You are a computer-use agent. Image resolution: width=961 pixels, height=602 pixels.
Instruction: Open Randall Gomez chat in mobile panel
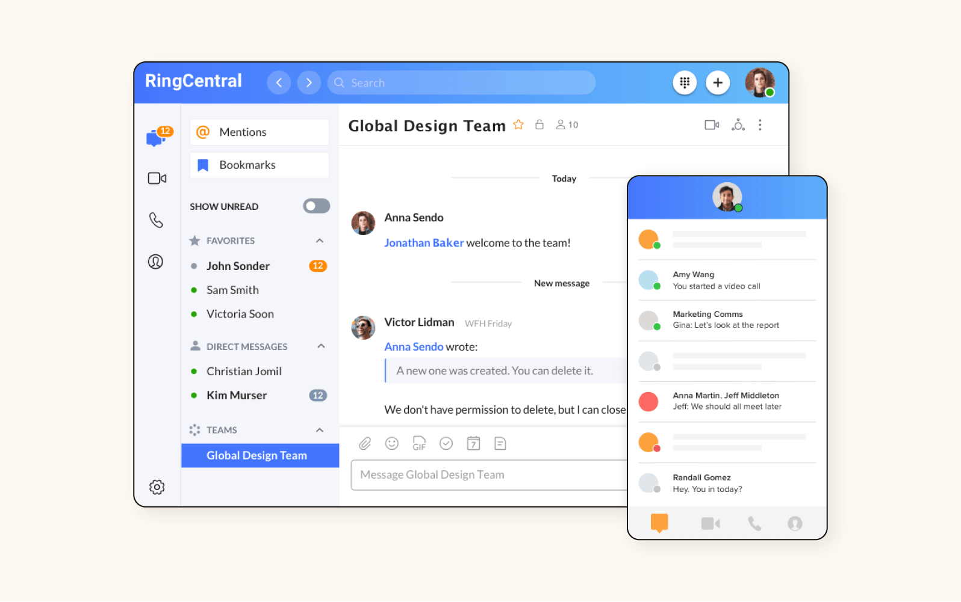pyautogui.click(x=727, y=483)
